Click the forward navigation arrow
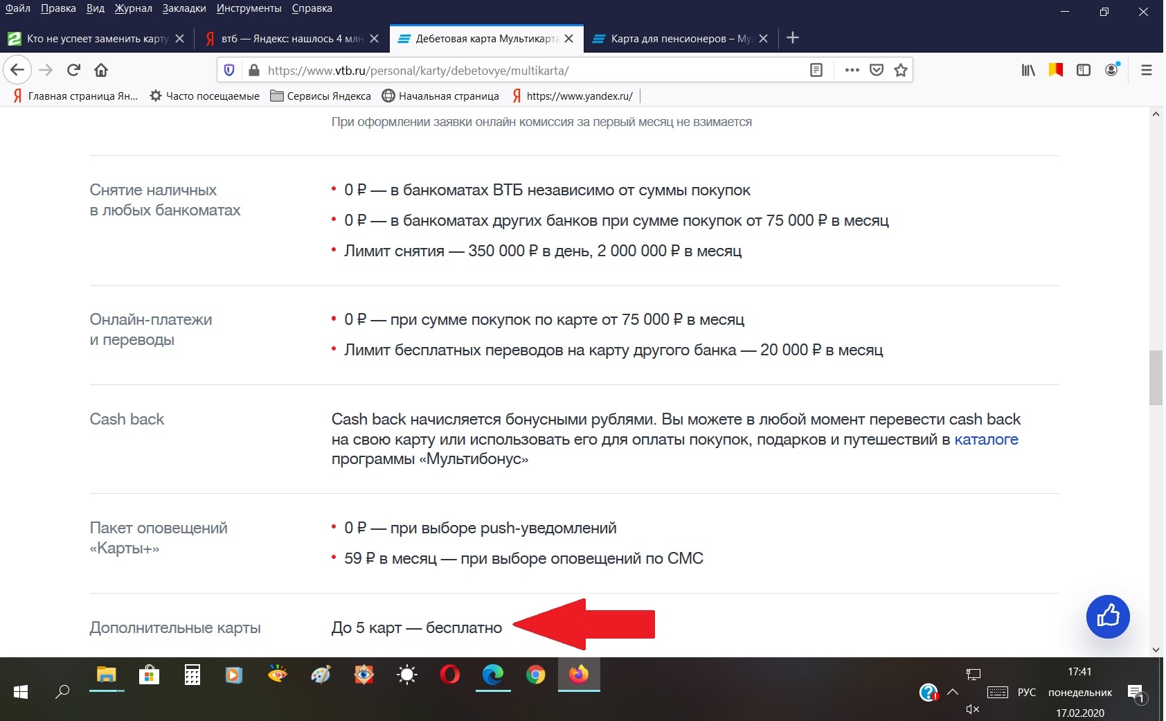This screenshot has width=1166, height=721. coord(46,70)
